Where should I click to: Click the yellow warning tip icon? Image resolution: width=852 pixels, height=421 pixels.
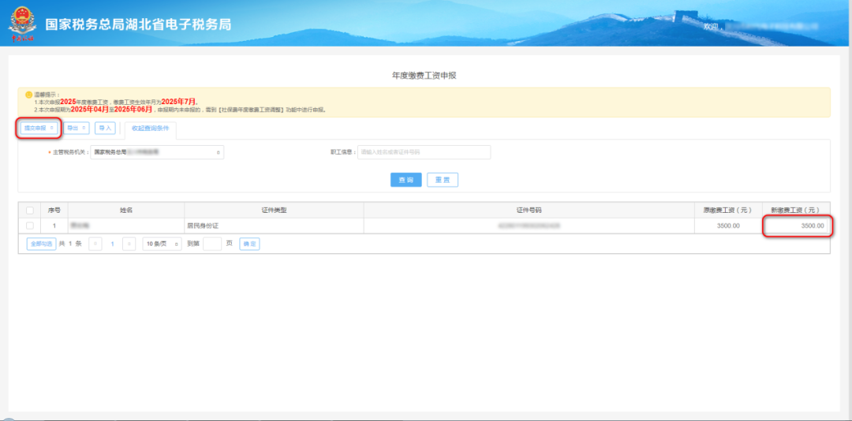point(28,94)
